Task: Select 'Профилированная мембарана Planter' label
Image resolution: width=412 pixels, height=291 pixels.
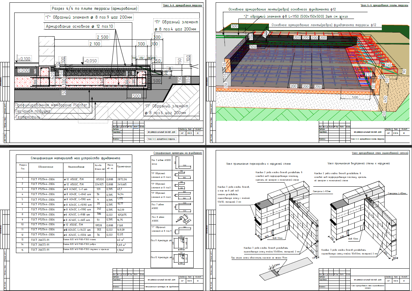Action: [x=52, y=105]
